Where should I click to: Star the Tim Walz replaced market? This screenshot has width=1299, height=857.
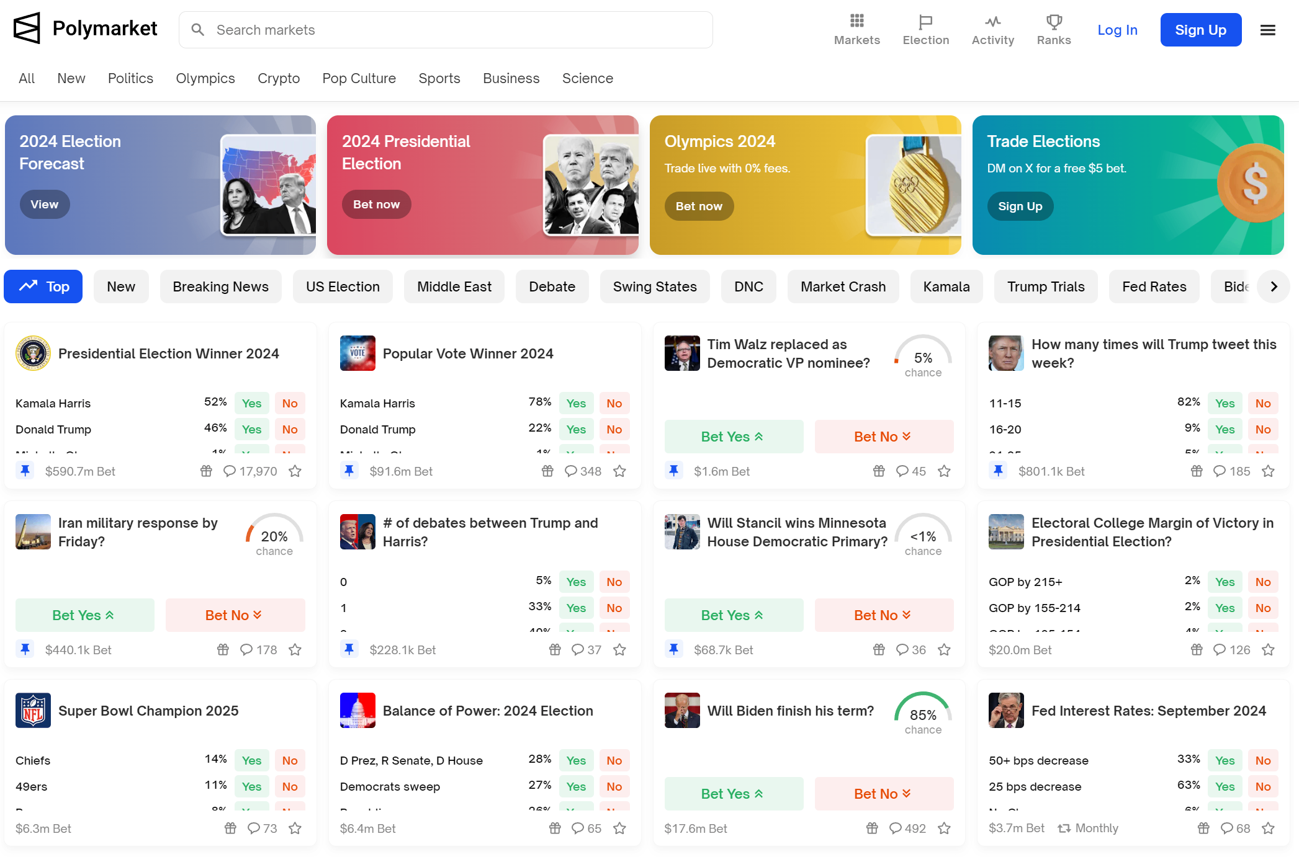click(944, 471)
